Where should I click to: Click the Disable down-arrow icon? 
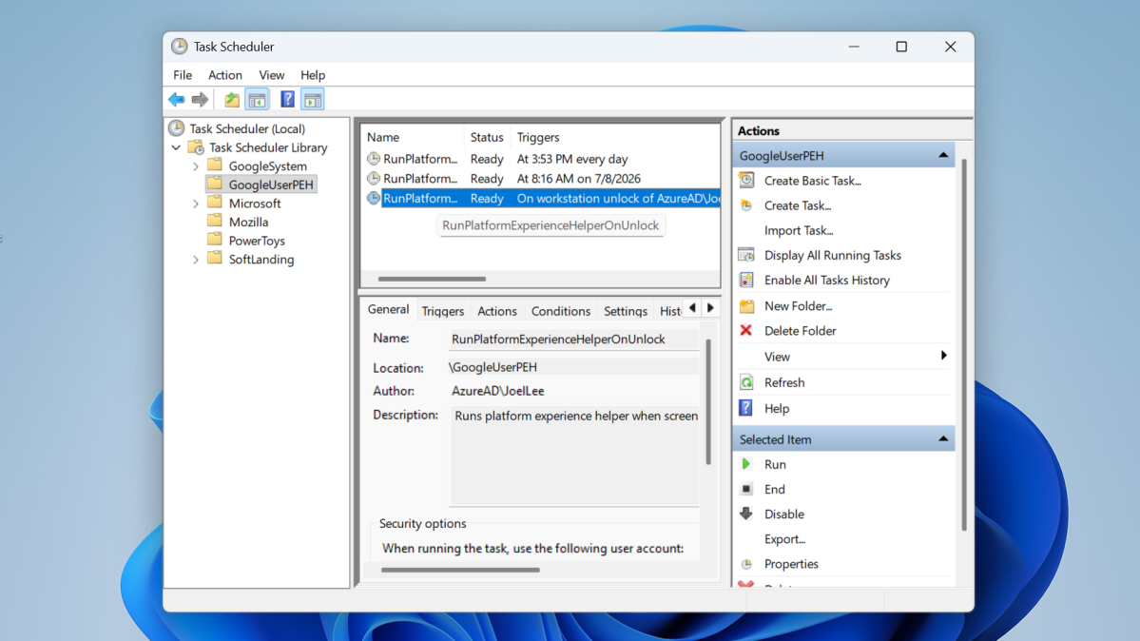point(746,514)
